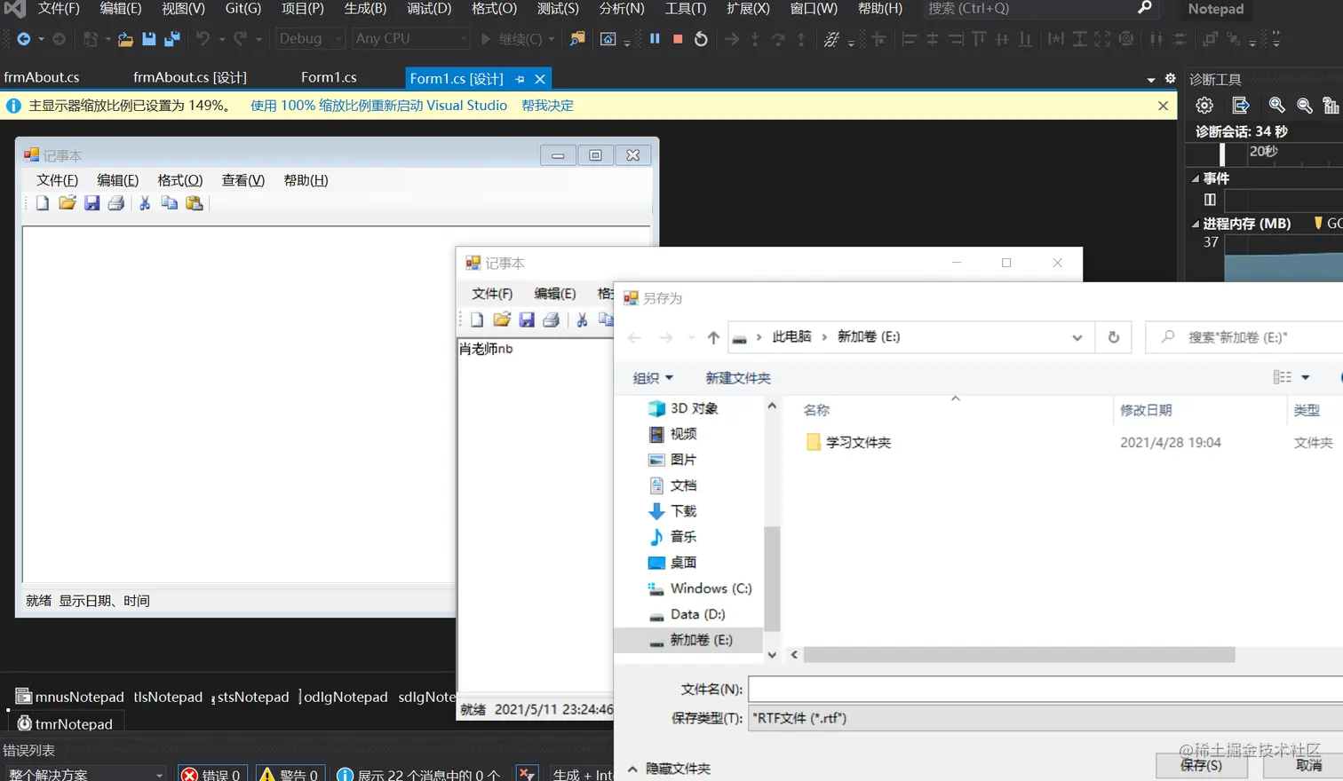Screen dimensions: 1343x781
Task: Switch to the frmAbout.cs [设计] tab
Action: (x=190, y=78)
